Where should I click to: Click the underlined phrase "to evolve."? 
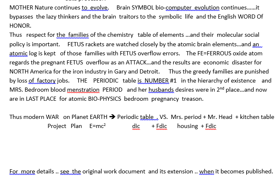point(95,8)
